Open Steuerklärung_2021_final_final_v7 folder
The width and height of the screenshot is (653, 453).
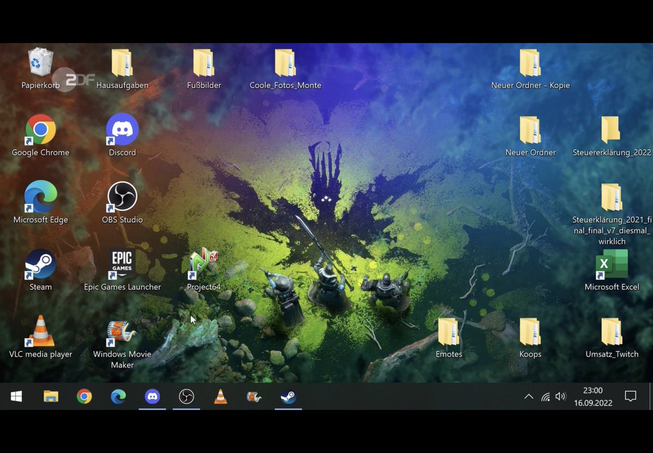pyautogui.click(x=611, y=197)
